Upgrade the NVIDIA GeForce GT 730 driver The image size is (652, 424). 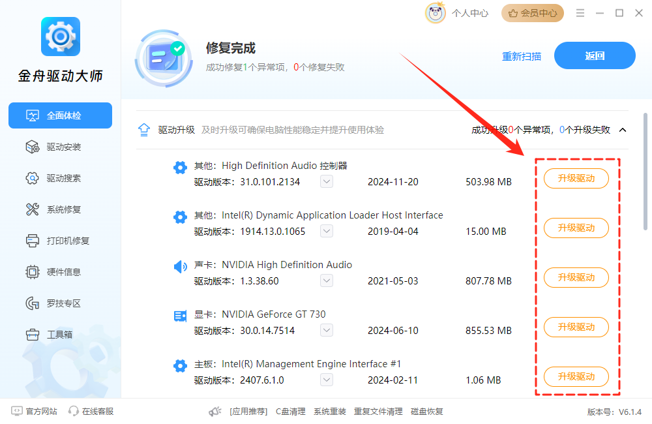576,327
